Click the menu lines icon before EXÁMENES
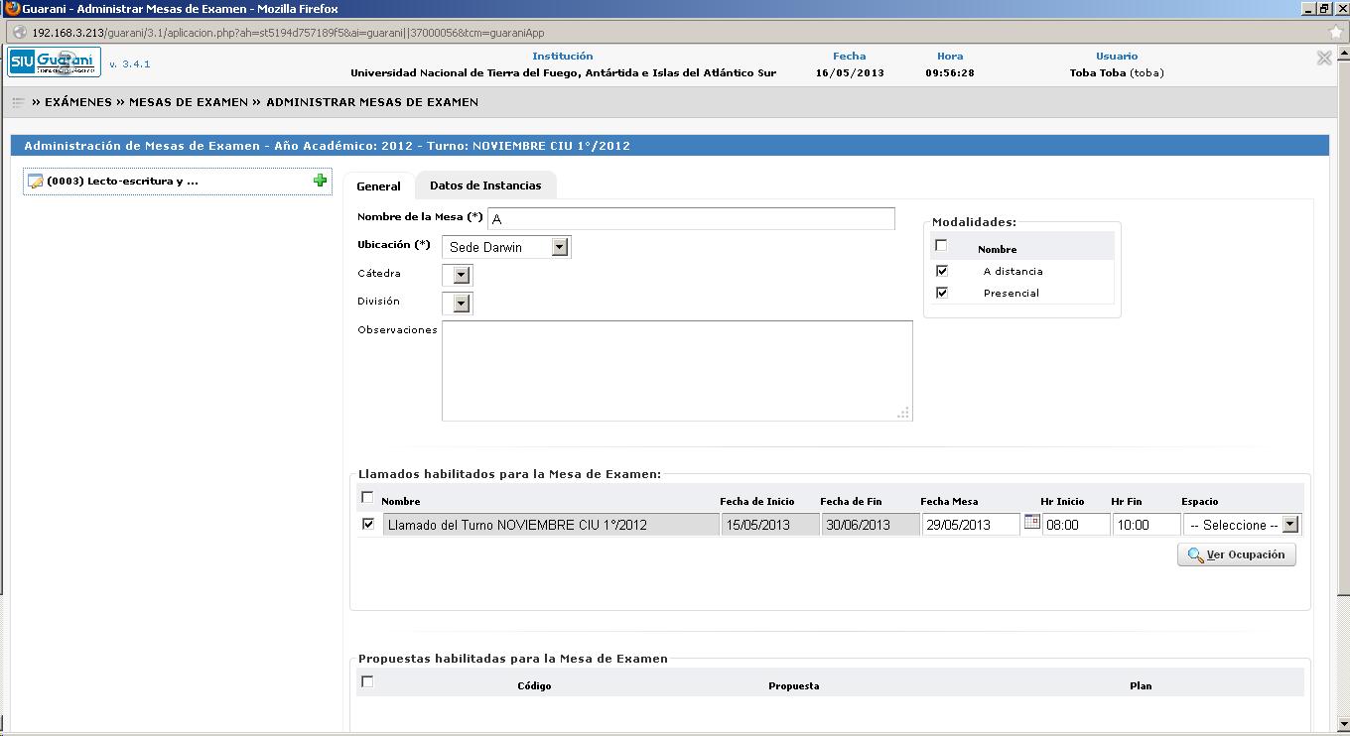 coord(18,102)
